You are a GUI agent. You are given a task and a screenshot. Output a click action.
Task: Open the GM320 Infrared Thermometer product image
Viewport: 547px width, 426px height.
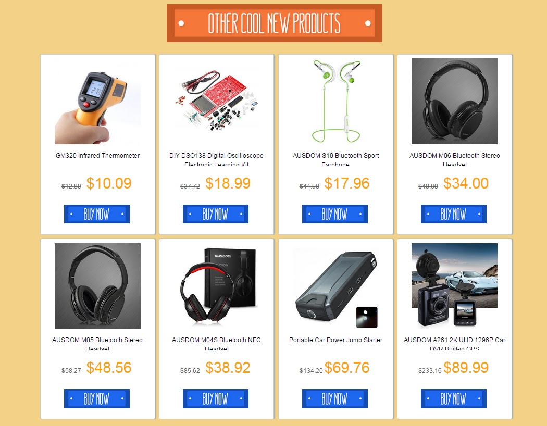coord(98,101)
